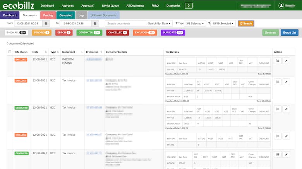Click the arrow to show more navigation items
The width and height of the screenshot is (302, 169).
click(x=189, y=5)
